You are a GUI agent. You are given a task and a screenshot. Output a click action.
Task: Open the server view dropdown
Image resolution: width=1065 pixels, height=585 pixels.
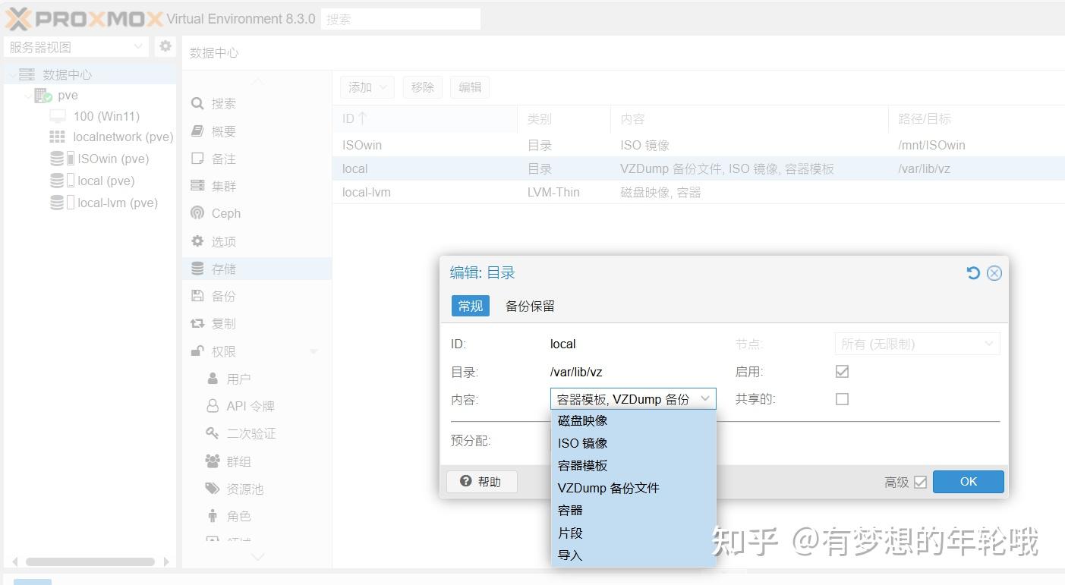[76, 47]
